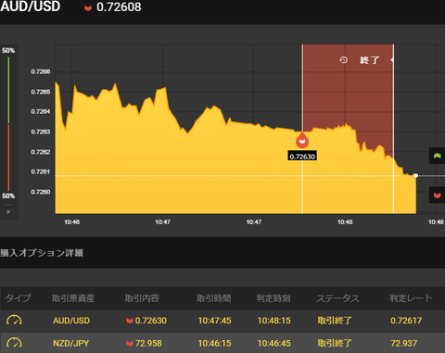Click the red arrow next to 0.72630 in table
Image resolution: width=445 pixels, height=353 pixels.
(x=130, y=321)
